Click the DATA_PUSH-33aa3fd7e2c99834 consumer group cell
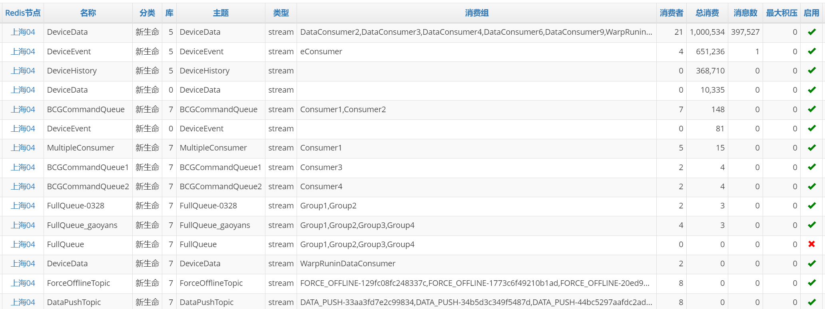The width and height of the screenshot is (825, 309). pos(476,302)
